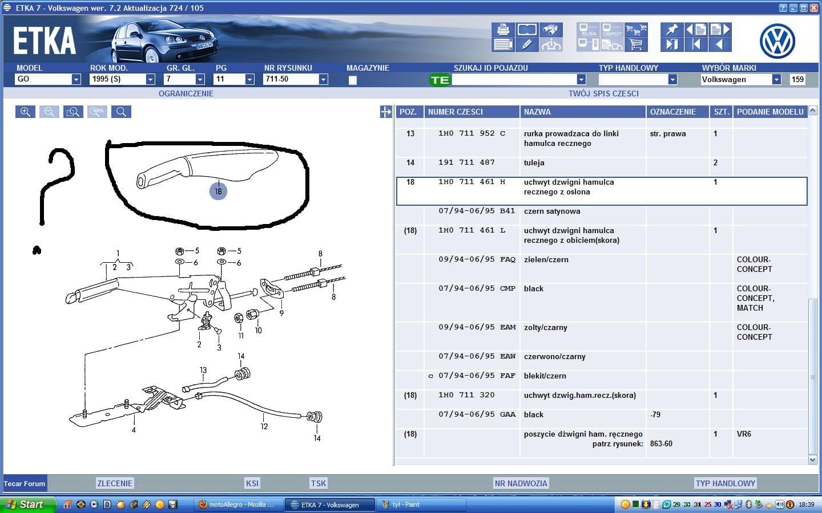The height and width of the screenshot is (513, 822).
Task: Click TSK in the bottom bar
Action: (319, 483)
